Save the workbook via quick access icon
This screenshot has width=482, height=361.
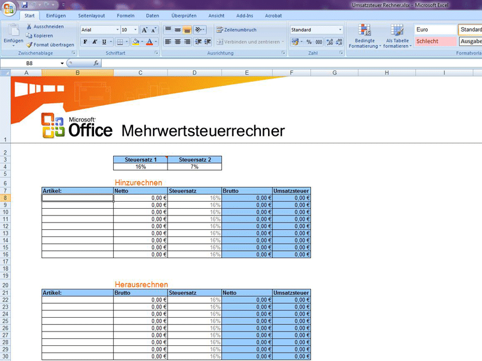(x=25, y=5)
